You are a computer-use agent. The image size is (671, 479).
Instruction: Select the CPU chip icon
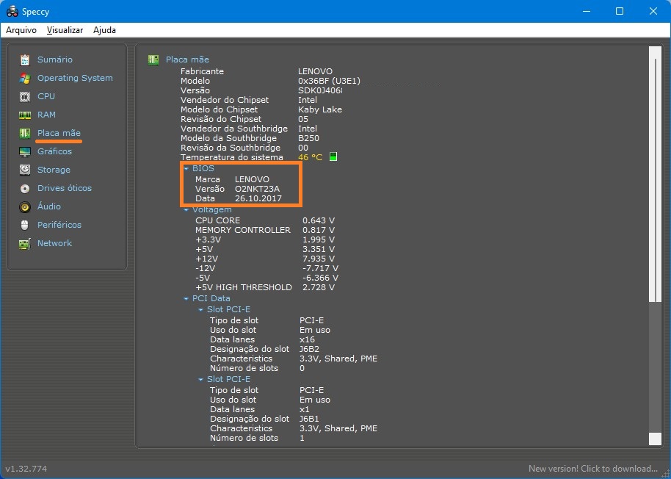(x=25, y=96)
